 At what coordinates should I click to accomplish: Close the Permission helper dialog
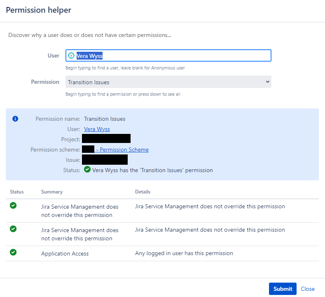[308, 289]
